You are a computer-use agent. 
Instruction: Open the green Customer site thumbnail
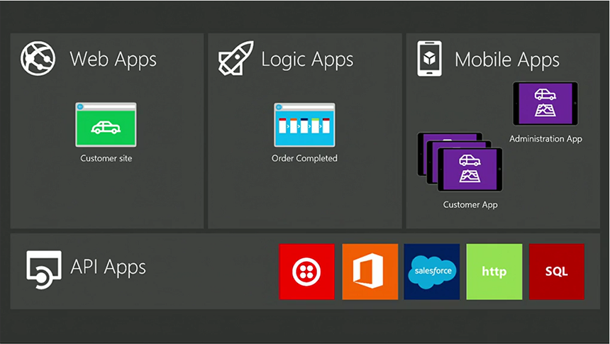pyautogui.click(x=106, y=125)
